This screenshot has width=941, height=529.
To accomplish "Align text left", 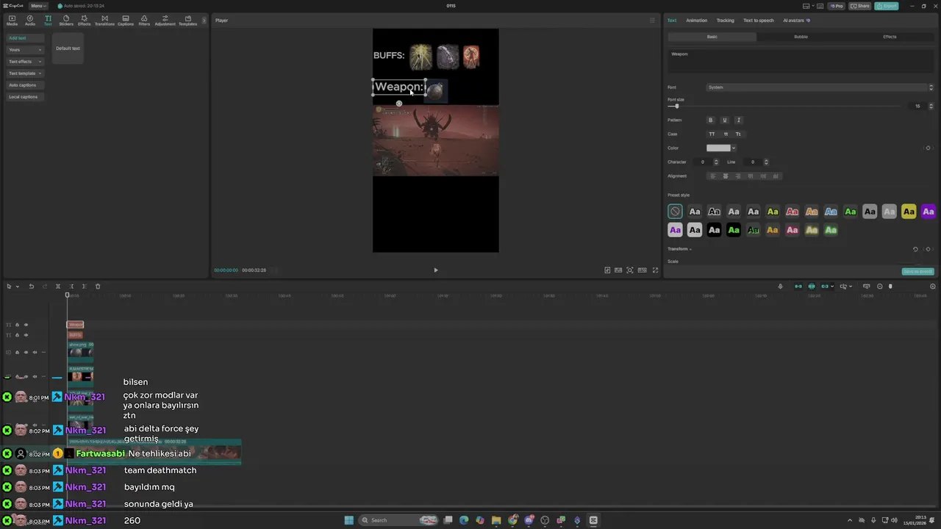I will (x=712, y=176).
